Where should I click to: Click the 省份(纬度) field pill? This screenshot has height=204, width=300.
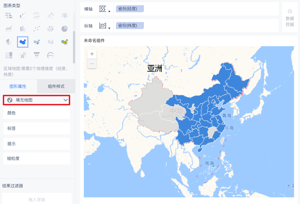point(130,26)
